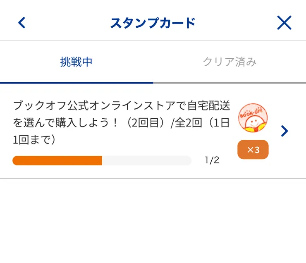This screenshot has height=263, width=306.
Task: Tap the empty area below the stamp card
Action: click(x=153, y=219)
